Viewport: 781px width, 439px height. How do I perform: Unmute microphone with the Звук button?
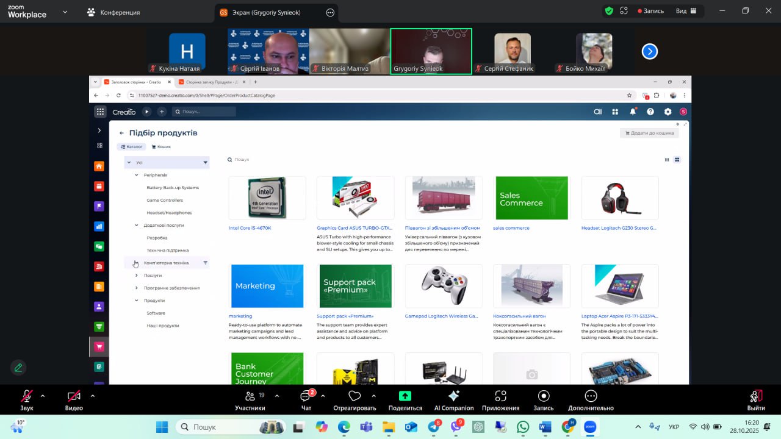point(27,396)
